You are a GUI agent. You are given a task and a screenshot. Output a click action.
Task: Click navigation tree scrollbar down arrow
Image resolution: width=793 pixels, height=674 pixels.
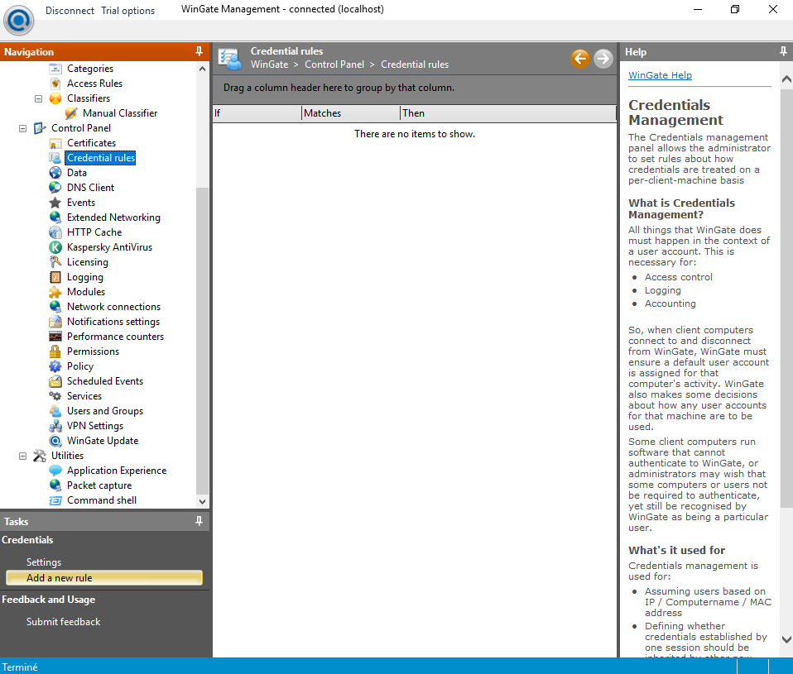203,500
